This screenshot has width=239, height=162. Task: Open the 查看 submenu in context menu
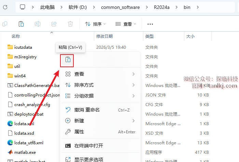pyautogui.click(x=100, y=74)
